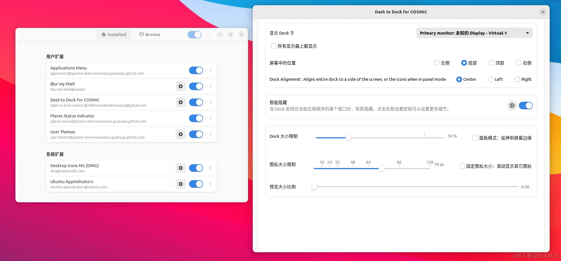The width and height of the screenshot is (561, 261).
Task: Click the 50 % dock size value
Action: coord(452,136)
